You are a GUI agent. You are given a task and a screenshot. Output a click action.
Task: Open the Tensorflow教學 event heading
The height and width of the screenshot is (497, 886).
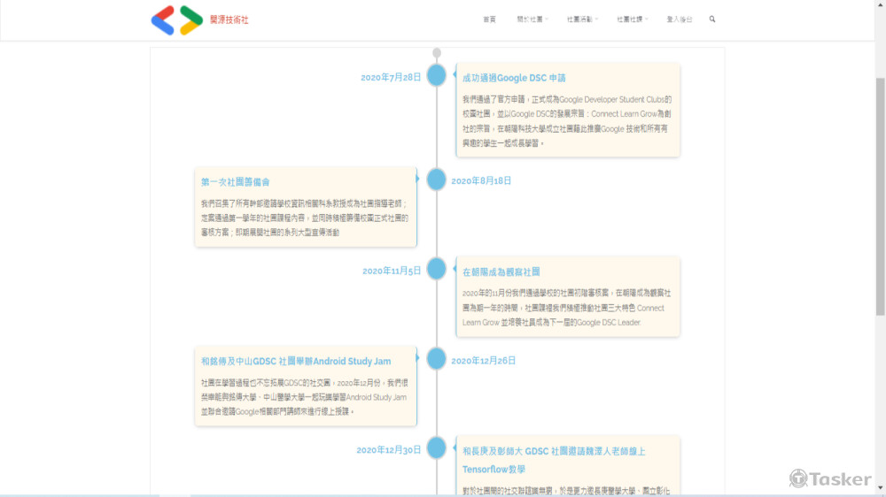[x=554, y=460]
